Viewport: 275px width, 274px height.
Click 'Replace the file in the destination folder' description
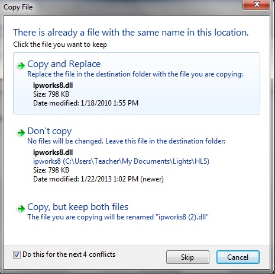[135, 74]
